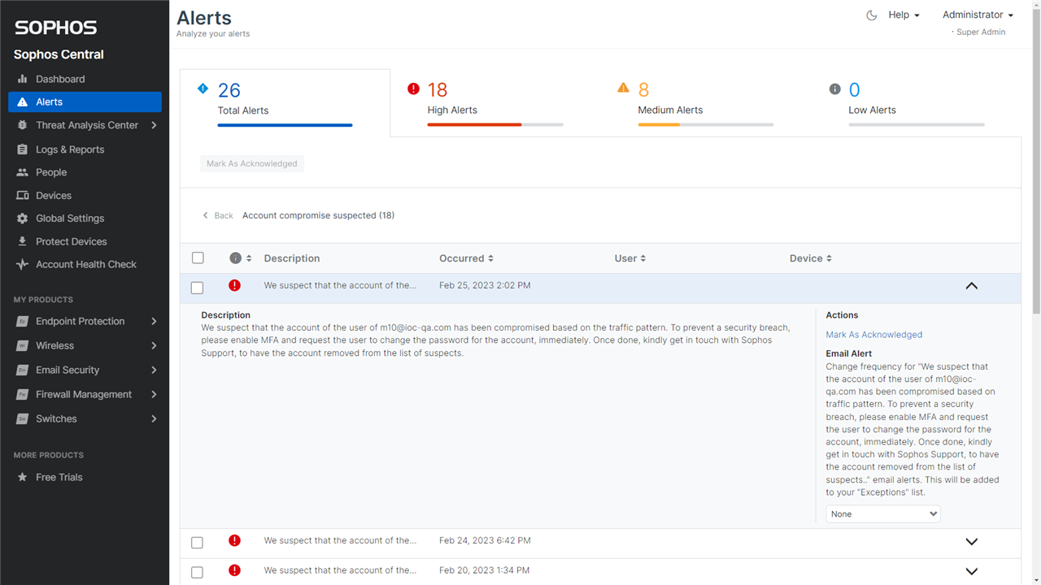Expand the Wireless submenu arrow
Image resolution: width=1041 pixels, height=585 pixels.
pyautogui.click(x=154, y=346)
